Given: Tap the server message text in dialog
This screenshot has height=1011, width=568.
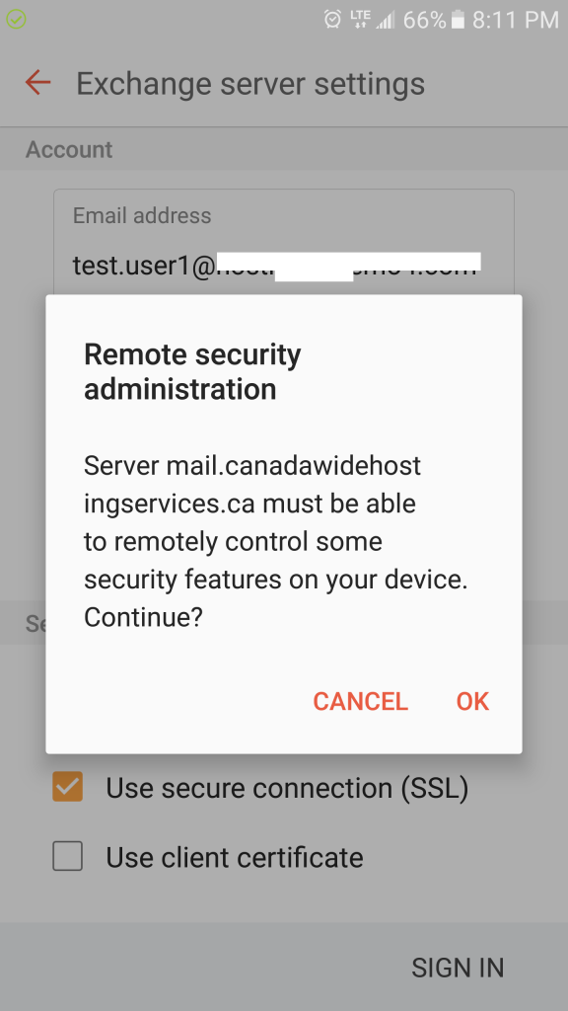Looking at the screenshot, I should point(276,541).
